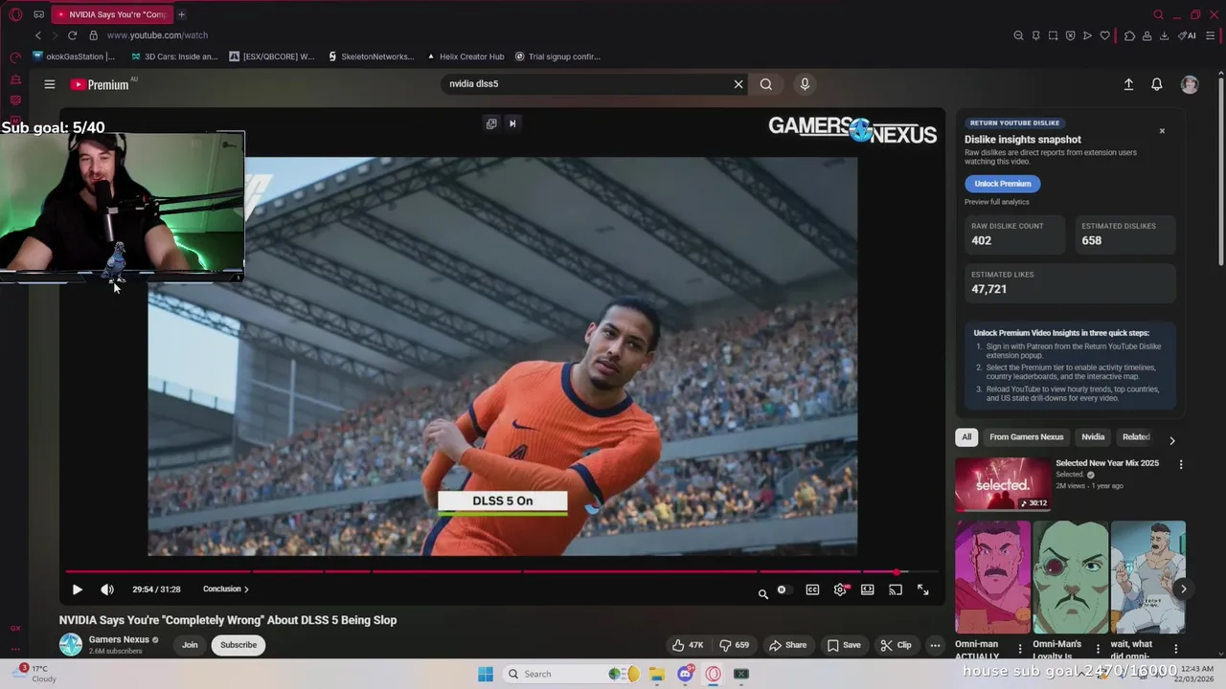Select the Related filter chip
The width and height of the screenshot is (1226, 689).
click(x=1136, y=437)
